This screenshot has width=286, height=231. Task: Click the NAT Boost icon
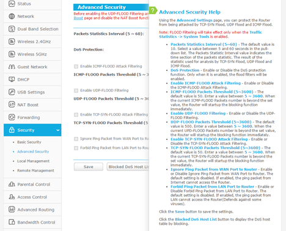(12, 105)
